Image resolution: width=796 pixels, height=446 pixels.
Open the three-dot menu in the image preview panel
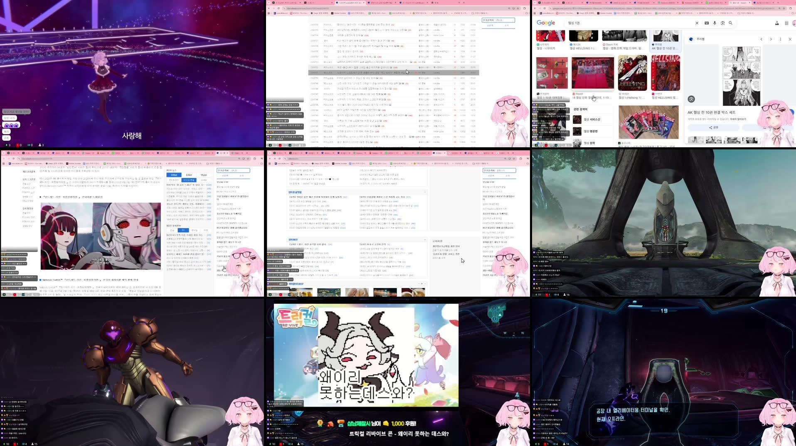(780, 39)
